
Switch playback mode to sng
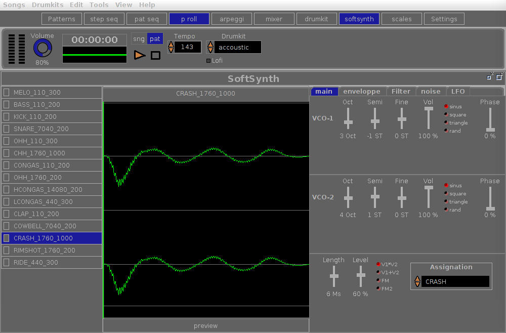point(139,39)
